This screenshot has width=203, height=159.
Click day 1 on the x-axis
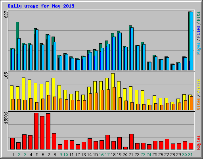point(13,155)
